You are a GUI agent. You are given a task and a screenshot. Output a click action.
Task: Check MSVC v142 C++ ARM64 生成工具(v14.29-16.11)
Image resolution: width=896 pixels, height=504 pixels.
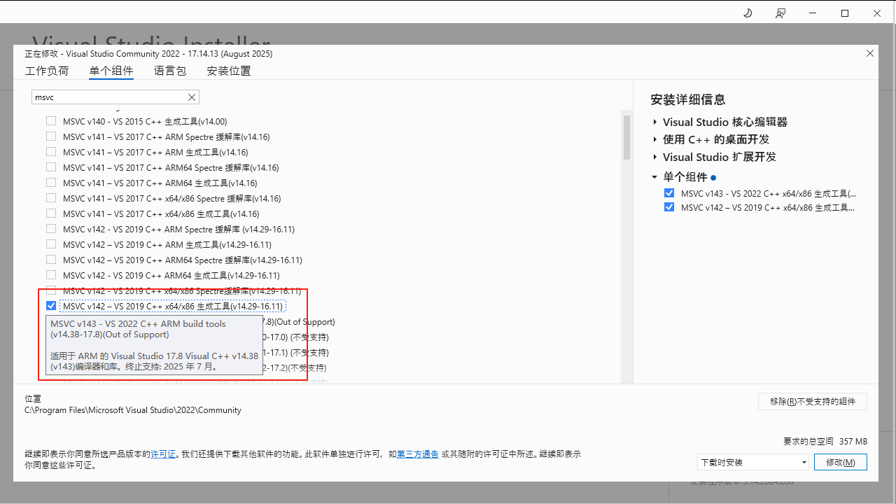coord(51,275)
